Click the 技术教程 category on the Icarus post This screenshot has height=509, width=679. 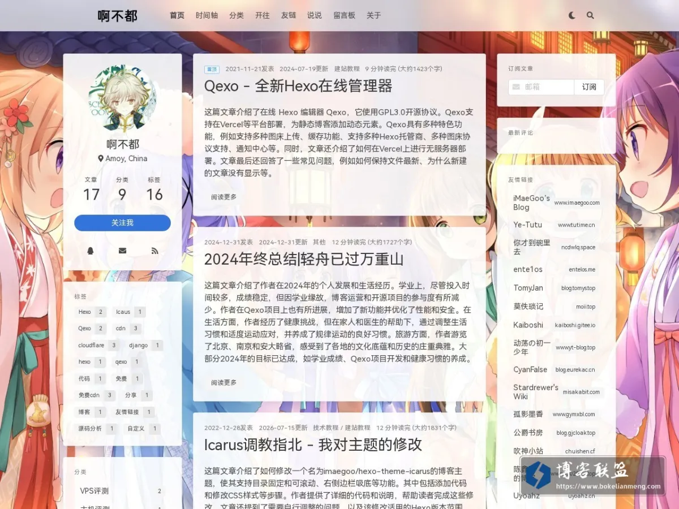[325, 428]
